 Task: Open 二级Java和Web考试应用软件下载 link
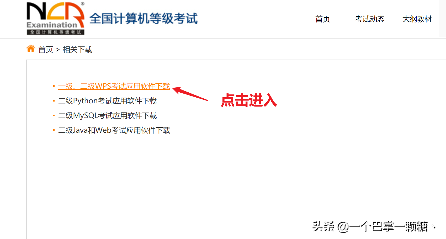(x=114, y=130)
